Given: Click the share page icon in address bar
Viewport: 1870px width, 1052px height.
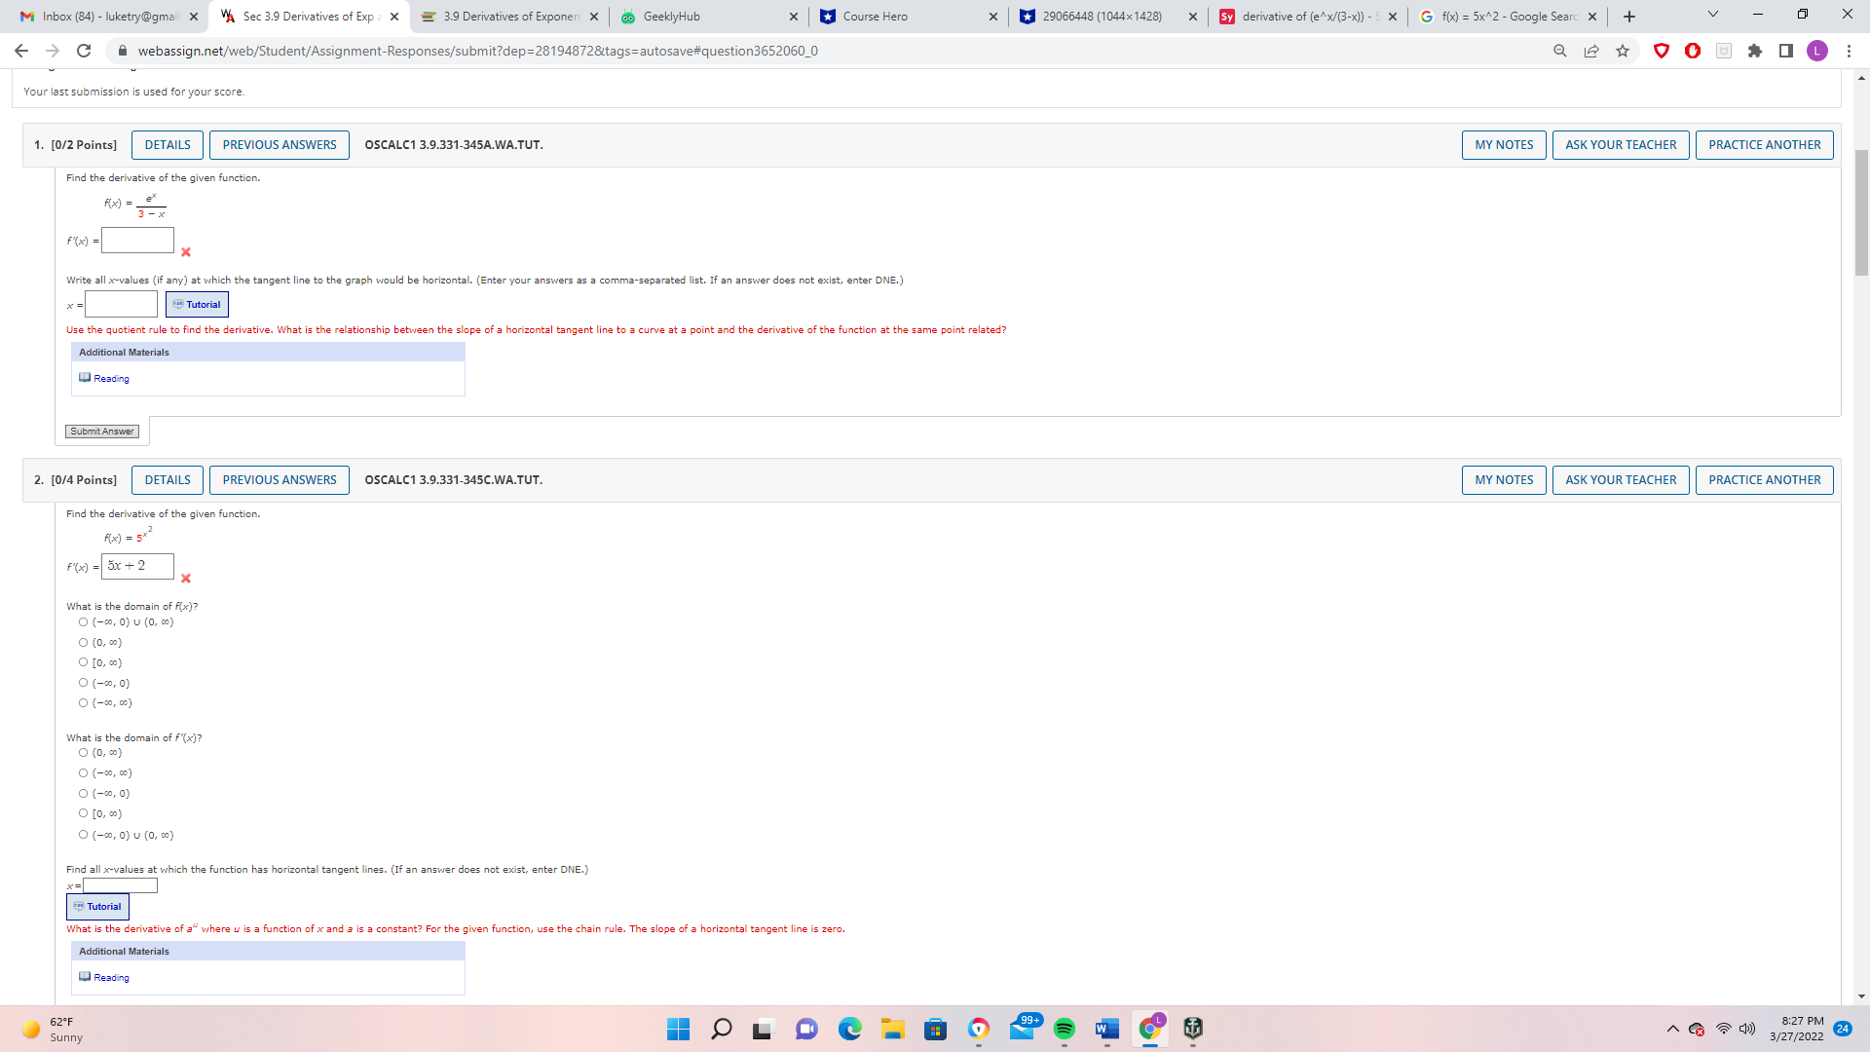Looking at the screenshot, I should click(x=1591, y=51).
